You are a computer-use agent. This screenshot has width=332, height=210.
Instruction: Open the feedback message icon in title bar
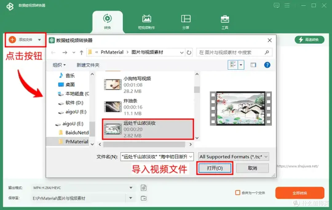(276, 5)
